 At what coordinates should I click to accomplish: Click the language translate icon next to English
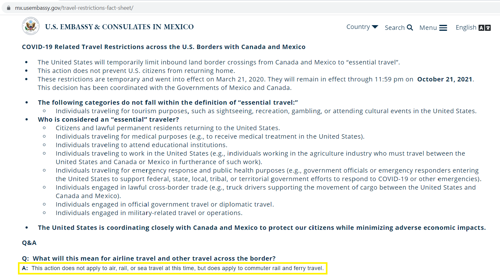coord(485,28)
